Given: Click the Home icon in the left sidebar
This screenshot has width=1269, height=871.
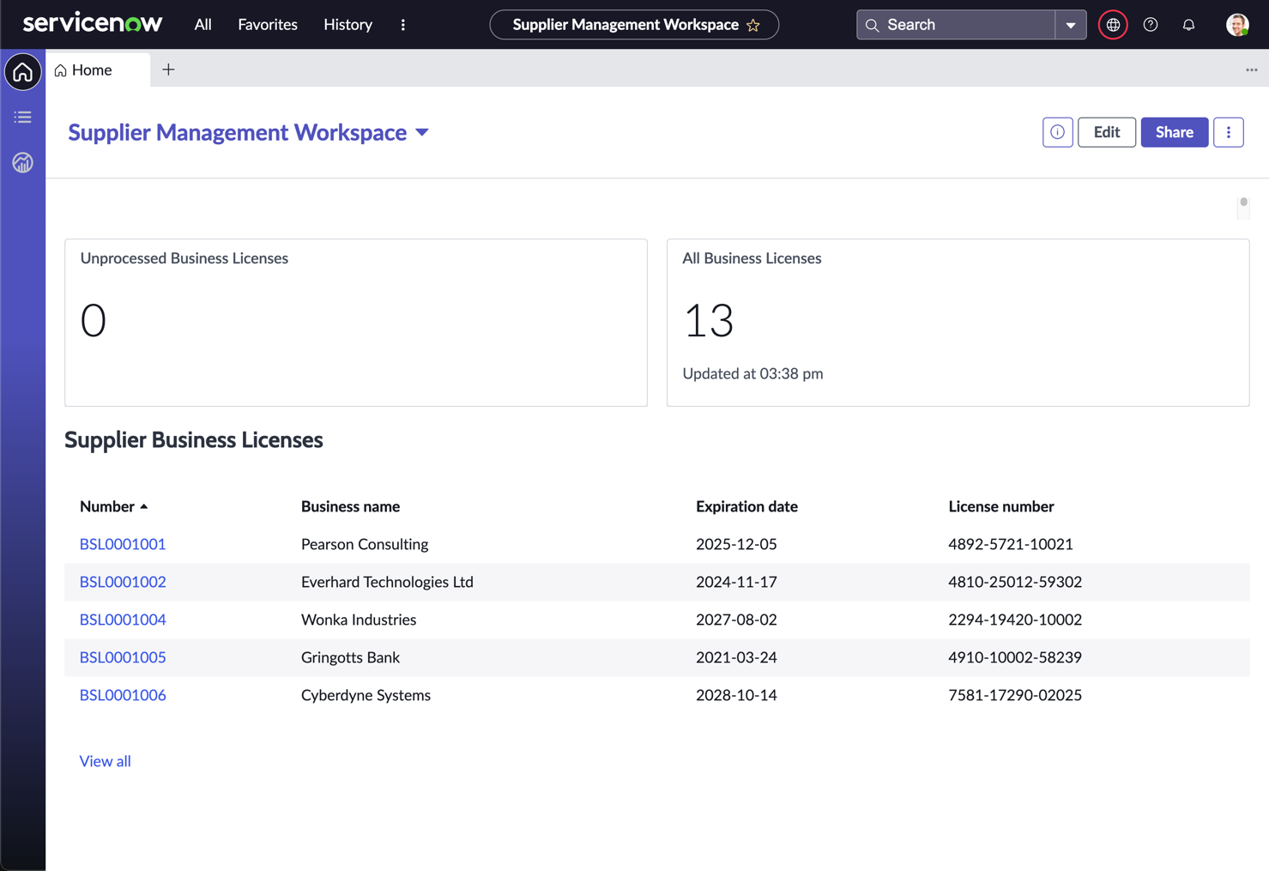Looking at the screenshot, I should point(23,72).
